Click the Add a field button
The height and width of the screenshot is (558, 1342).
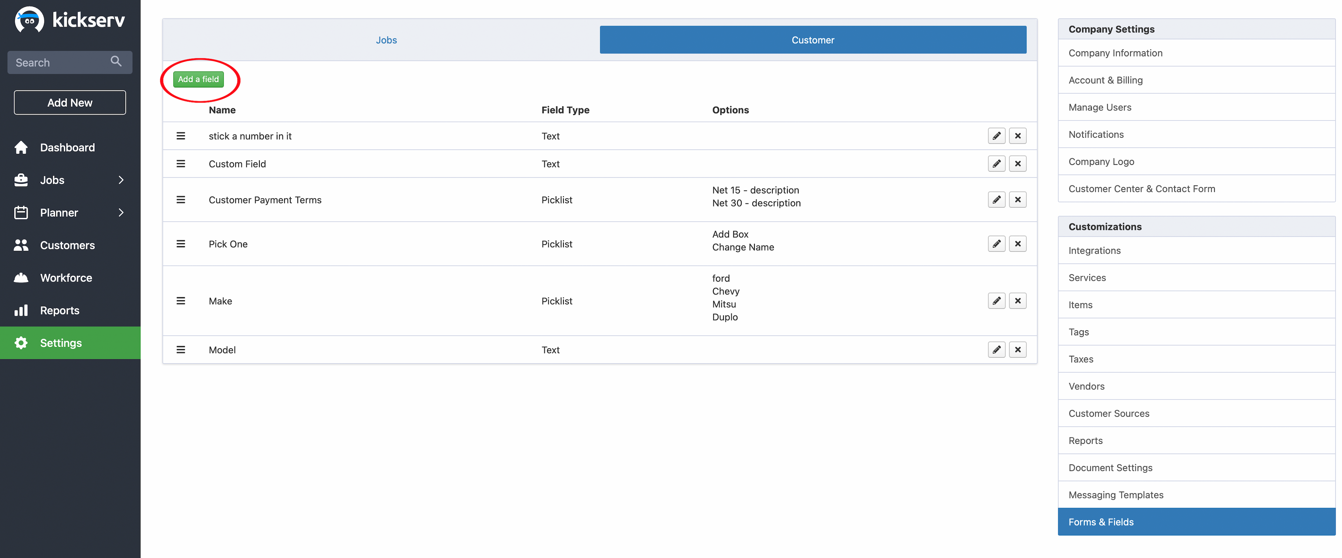[x=198, y=79]
